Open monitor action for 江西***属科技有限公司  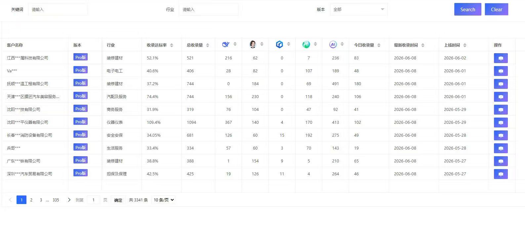[x=501, y=58]
